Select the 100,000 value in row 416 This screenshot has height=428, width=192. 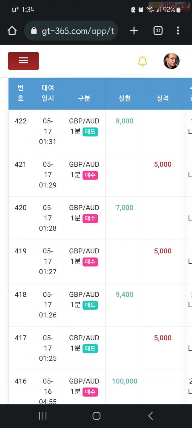point(124,381)
